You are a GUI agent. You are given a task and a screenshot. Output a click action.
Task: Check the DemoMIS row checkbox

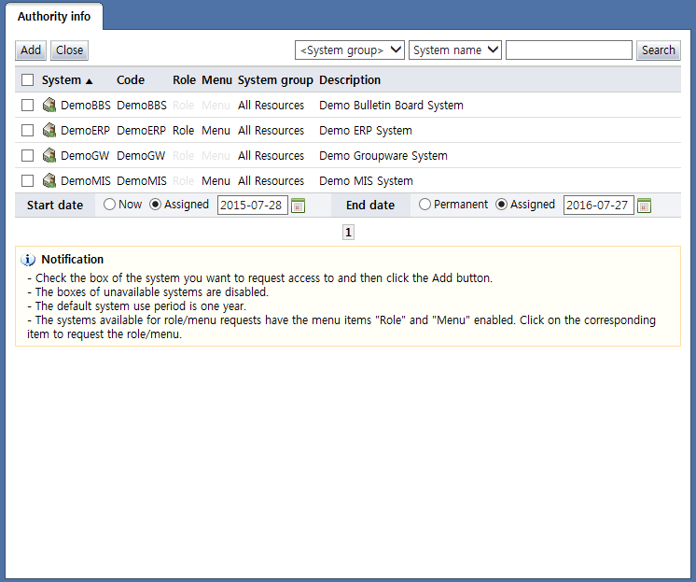[28, 181]
